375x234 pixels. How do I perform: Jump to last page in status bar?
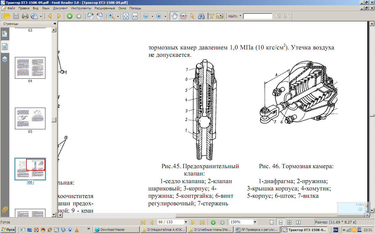pos(202,222)
